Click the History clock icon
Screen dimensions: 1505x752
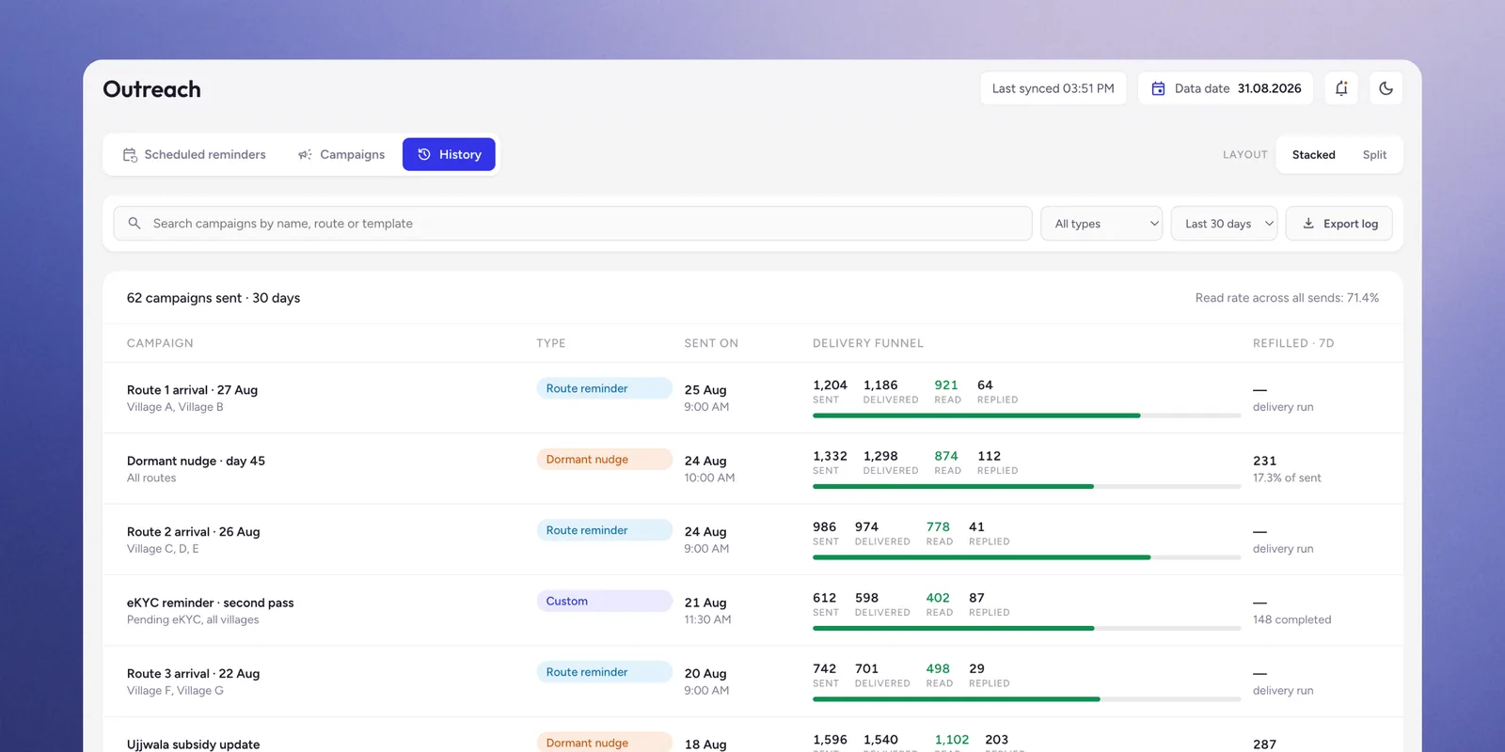tap(424, 154)
